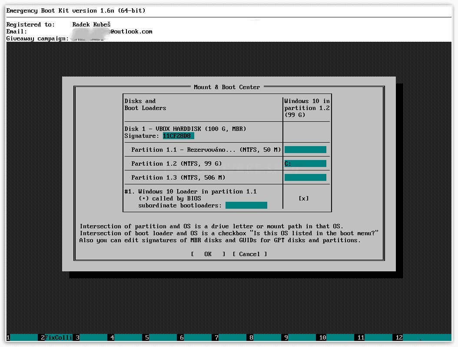This screenshot has width=458, height=347.
Task: Focus the C: drive letter field for Partition 1.2
Action: point(305,163)
